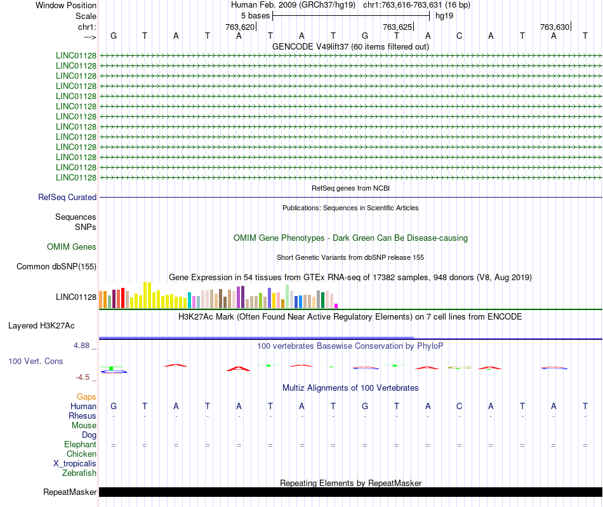Click the Multiz Alignments of 100 Vertebrates title
This screenshot has width=603, height=507.
pyautogui.click(x=350, y=388)
